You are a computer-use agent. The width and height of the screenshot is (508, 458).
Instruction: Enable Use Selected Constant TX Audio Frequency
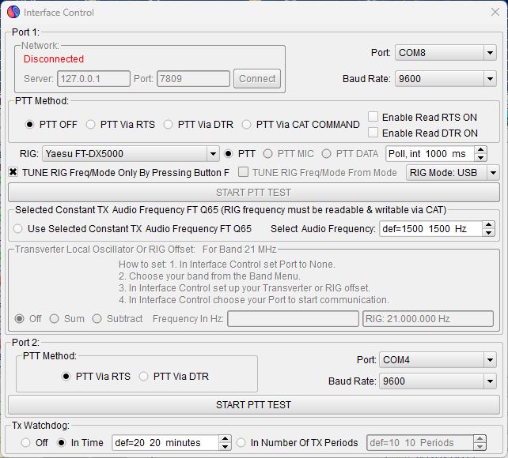click(x=18, y=228)
